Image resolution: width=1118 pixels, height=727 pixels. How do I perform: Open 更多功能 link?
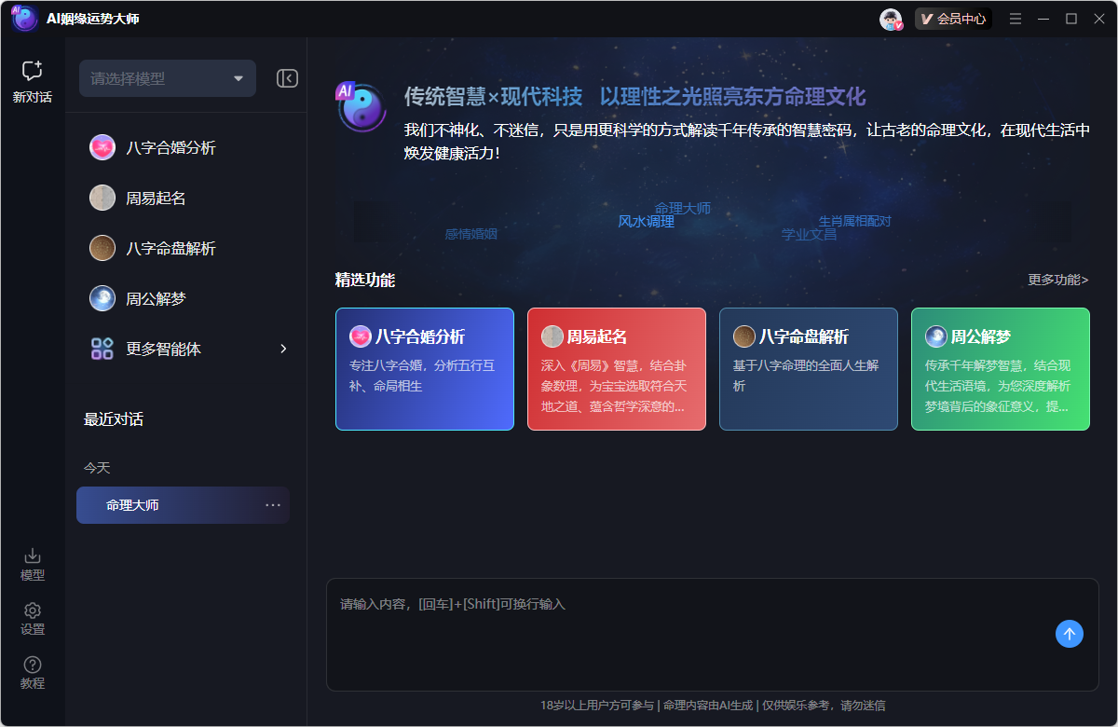pos(1057,280)
